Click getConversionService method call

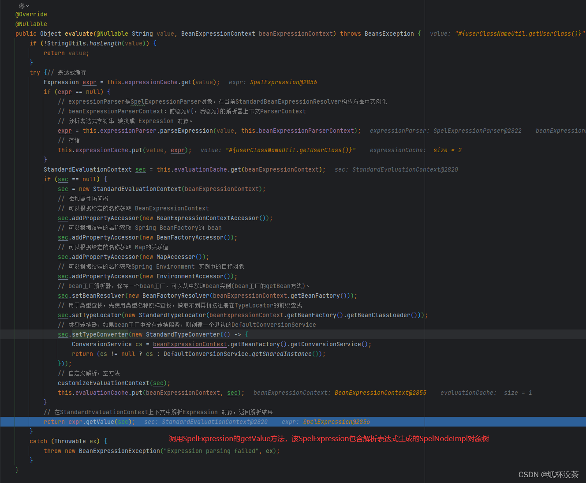(326, 344)
